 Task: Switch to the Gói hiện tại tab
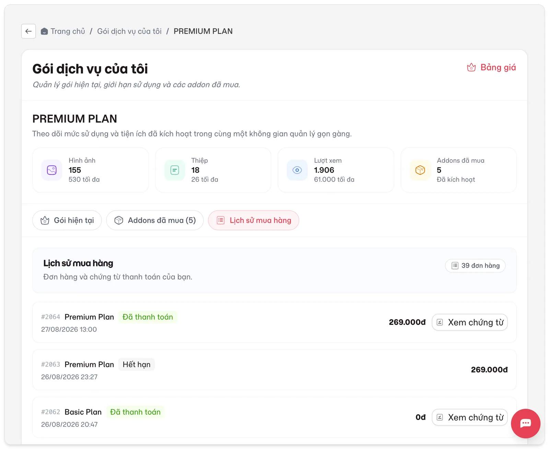(x=67, y=220)
